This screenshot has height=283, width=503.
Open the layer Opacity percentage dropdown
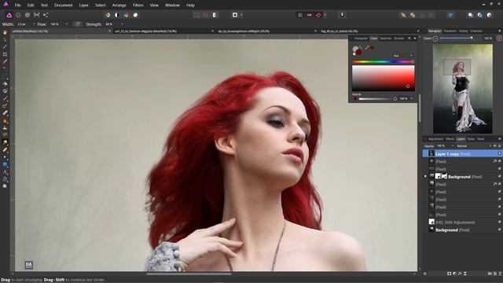coord(453,146)
